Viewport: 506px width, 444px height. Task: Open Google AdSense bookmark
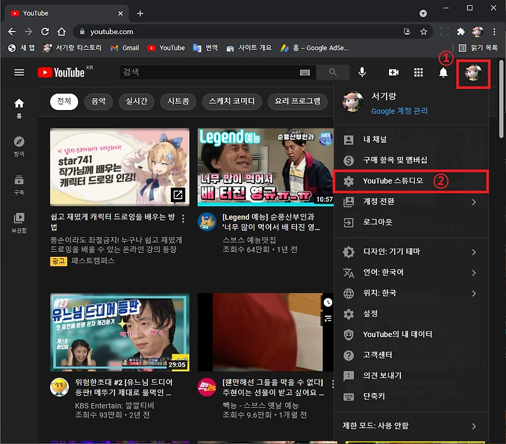pos(314,48)
